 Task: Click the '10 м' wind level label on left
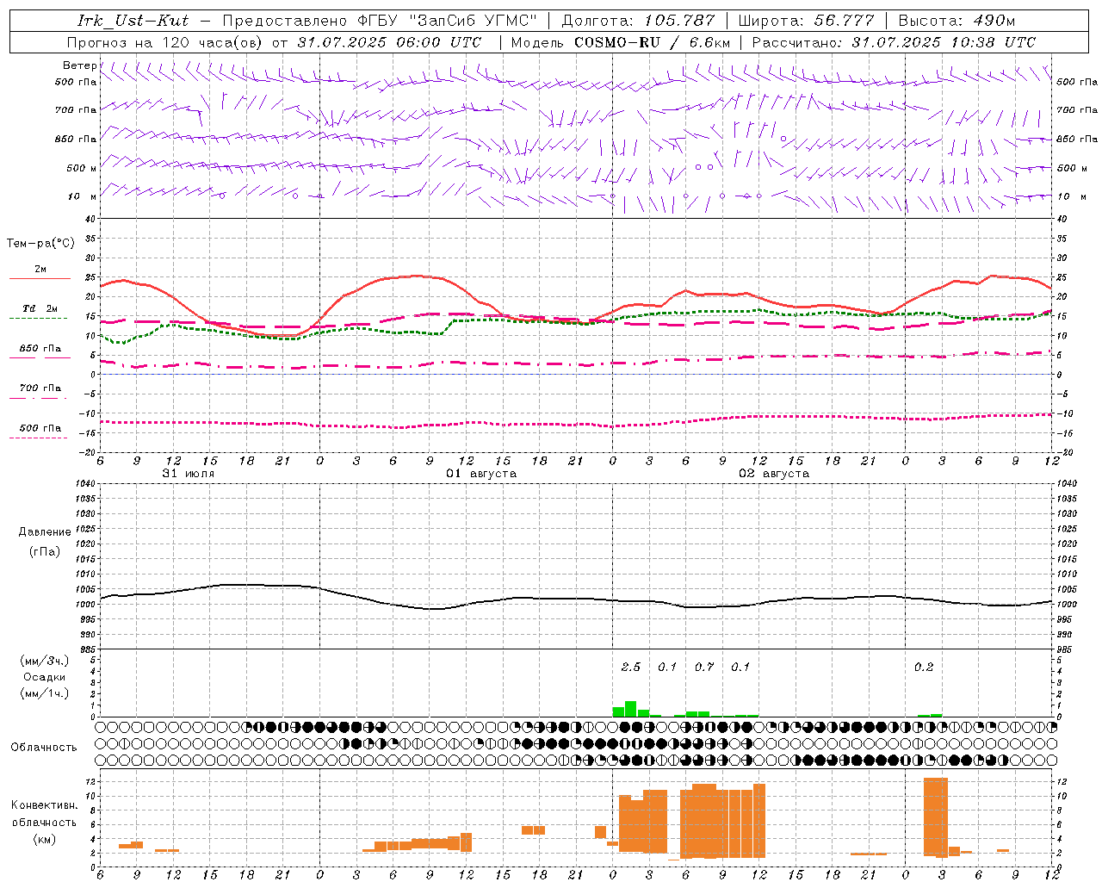83,196
